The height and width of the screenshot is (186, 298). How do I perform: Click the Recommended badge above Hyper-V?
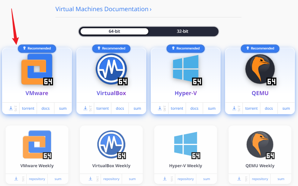pos(186,48)
